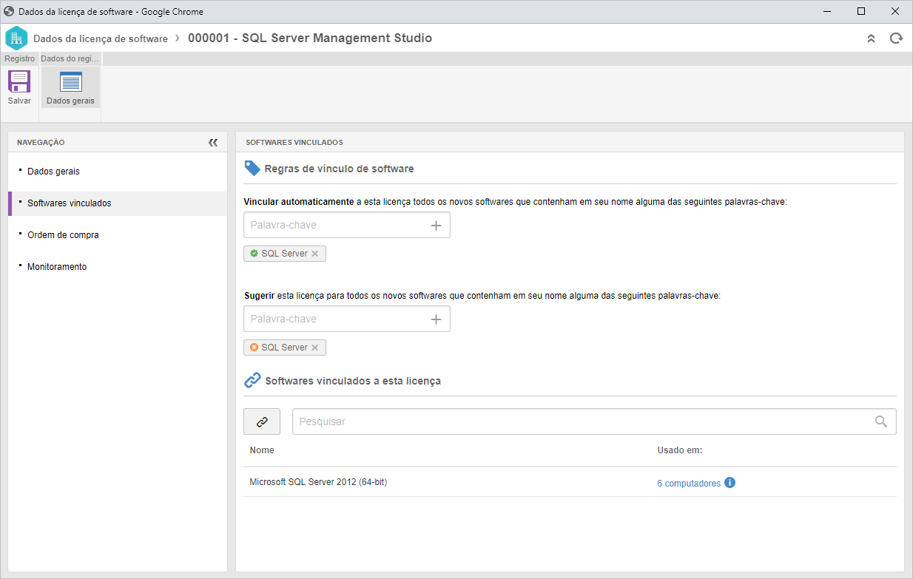Click the Dados da licença de software breadcrumb
The image size is (913, 579).
coord(101,38)
